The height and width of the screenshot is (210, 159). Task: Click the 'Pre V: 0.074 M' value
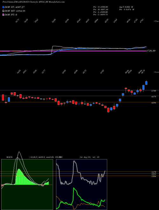[127, 10]
